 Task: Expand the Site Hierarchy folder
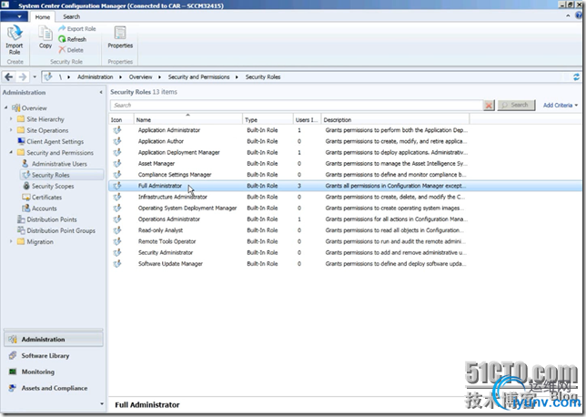click(11, 119)
